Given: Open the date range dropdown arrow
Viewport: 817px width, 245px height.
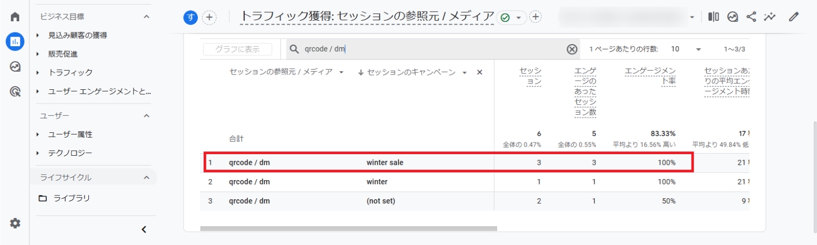Looking at the screenshot, I should coord(693,18).
